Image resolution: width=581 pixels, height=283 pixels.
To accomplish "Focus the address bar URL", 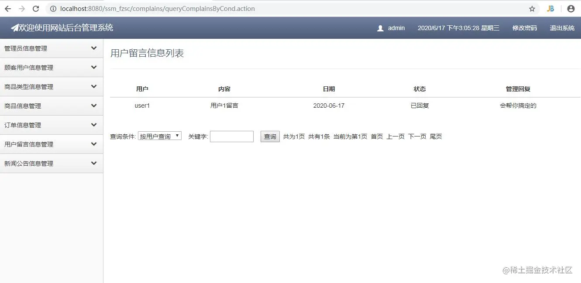I will [x=157, y=9].
